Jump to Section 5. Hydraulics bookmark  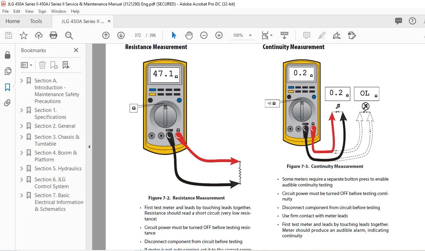click(58, 169)
